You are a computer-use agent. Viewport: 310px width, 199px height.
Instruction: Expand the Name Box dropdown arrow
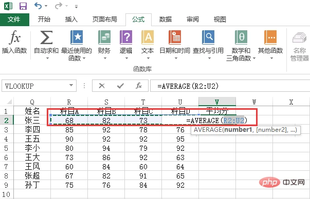(71, 86)
